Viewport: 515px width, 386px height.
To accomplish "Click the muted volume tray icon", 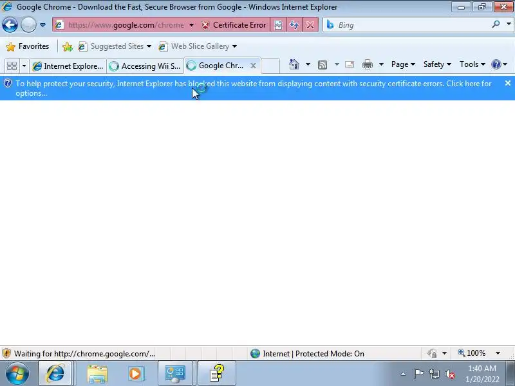I will (x=449, y=374).
